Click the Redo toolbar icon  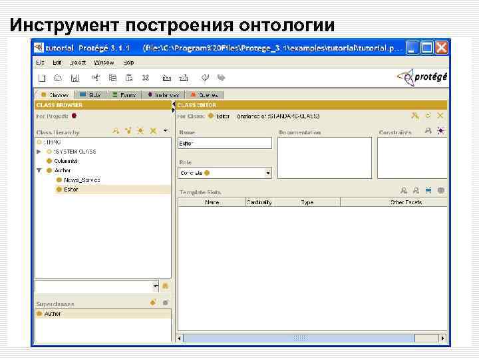(x=221, y=78)
